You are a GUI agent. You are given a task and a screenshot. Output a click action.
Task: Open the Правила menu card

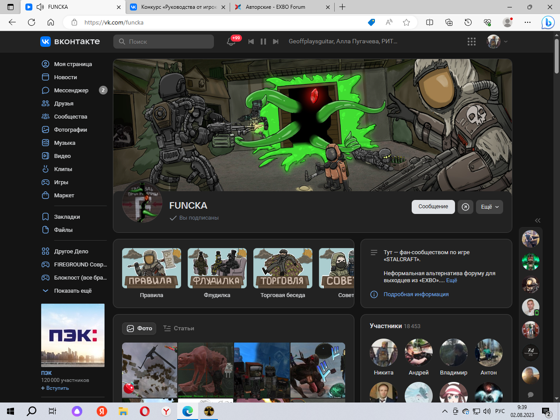(x=151, y=273)
